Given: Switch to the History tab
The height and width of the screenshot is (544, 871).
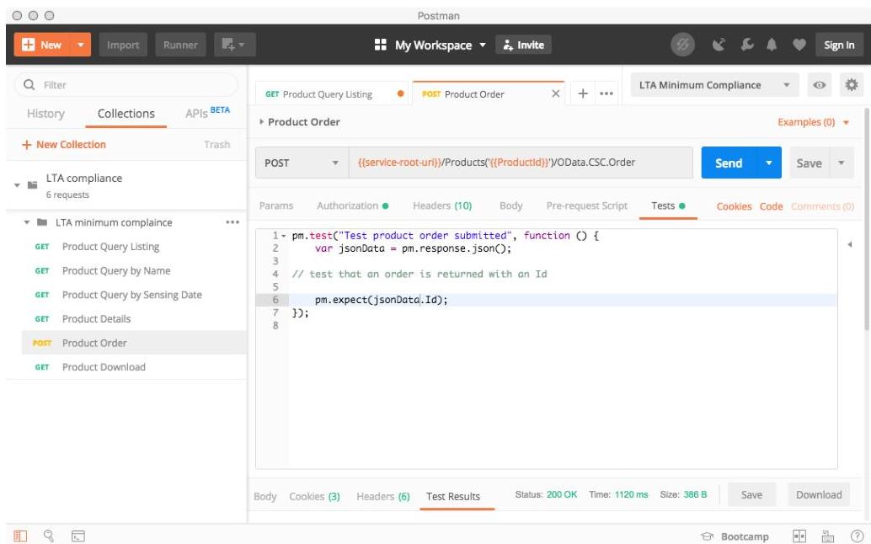Looking at the screenshot, I should coord(45,114).
